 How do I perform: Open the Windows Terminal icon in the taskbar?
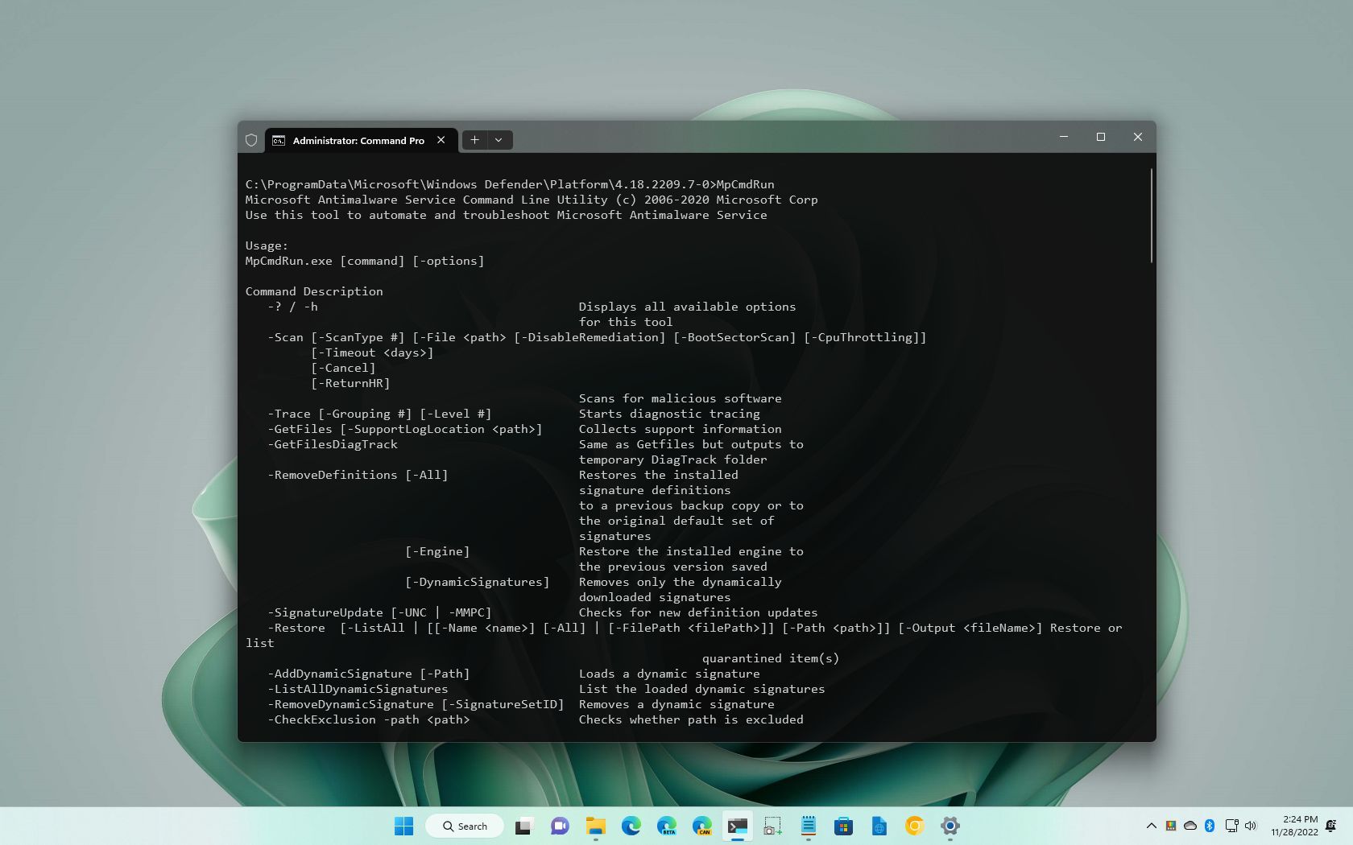tap(737, 826)
